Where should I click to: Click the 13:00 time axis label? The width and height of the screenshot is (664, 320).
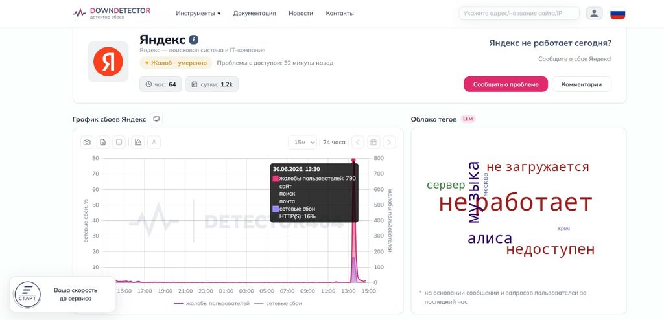click(x=348, y=291)
